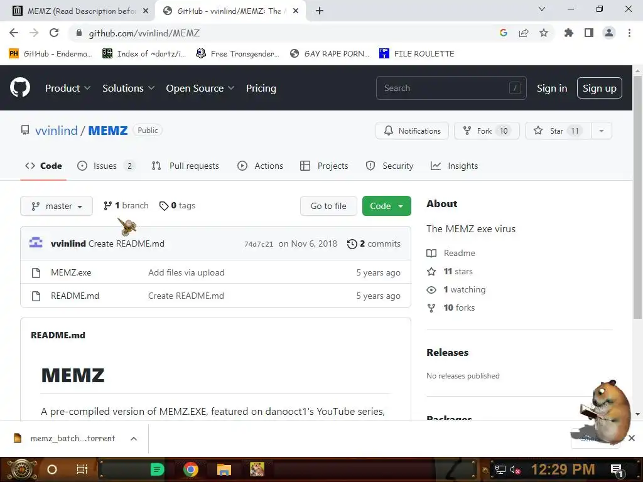Close the MEMZ Read Description tab

[x=146, y=11]
